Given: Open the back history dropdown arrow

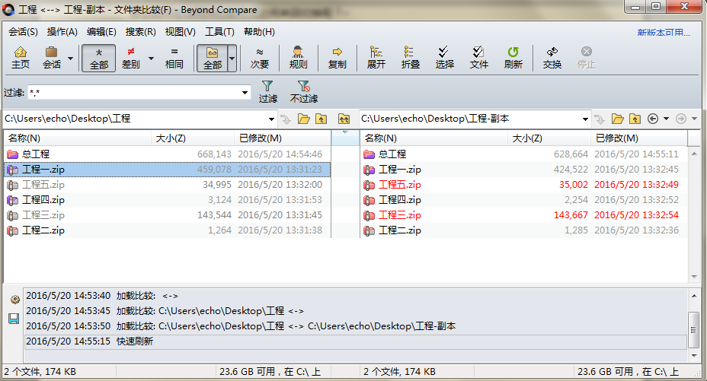Looking at the screenshot, I should point(666,119).
